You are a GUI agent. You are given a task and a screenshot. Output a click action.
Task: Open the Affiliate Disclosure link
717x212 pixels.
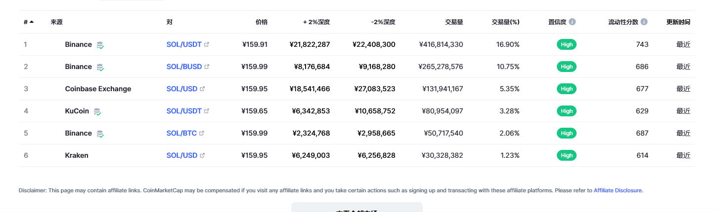point(618,190)
